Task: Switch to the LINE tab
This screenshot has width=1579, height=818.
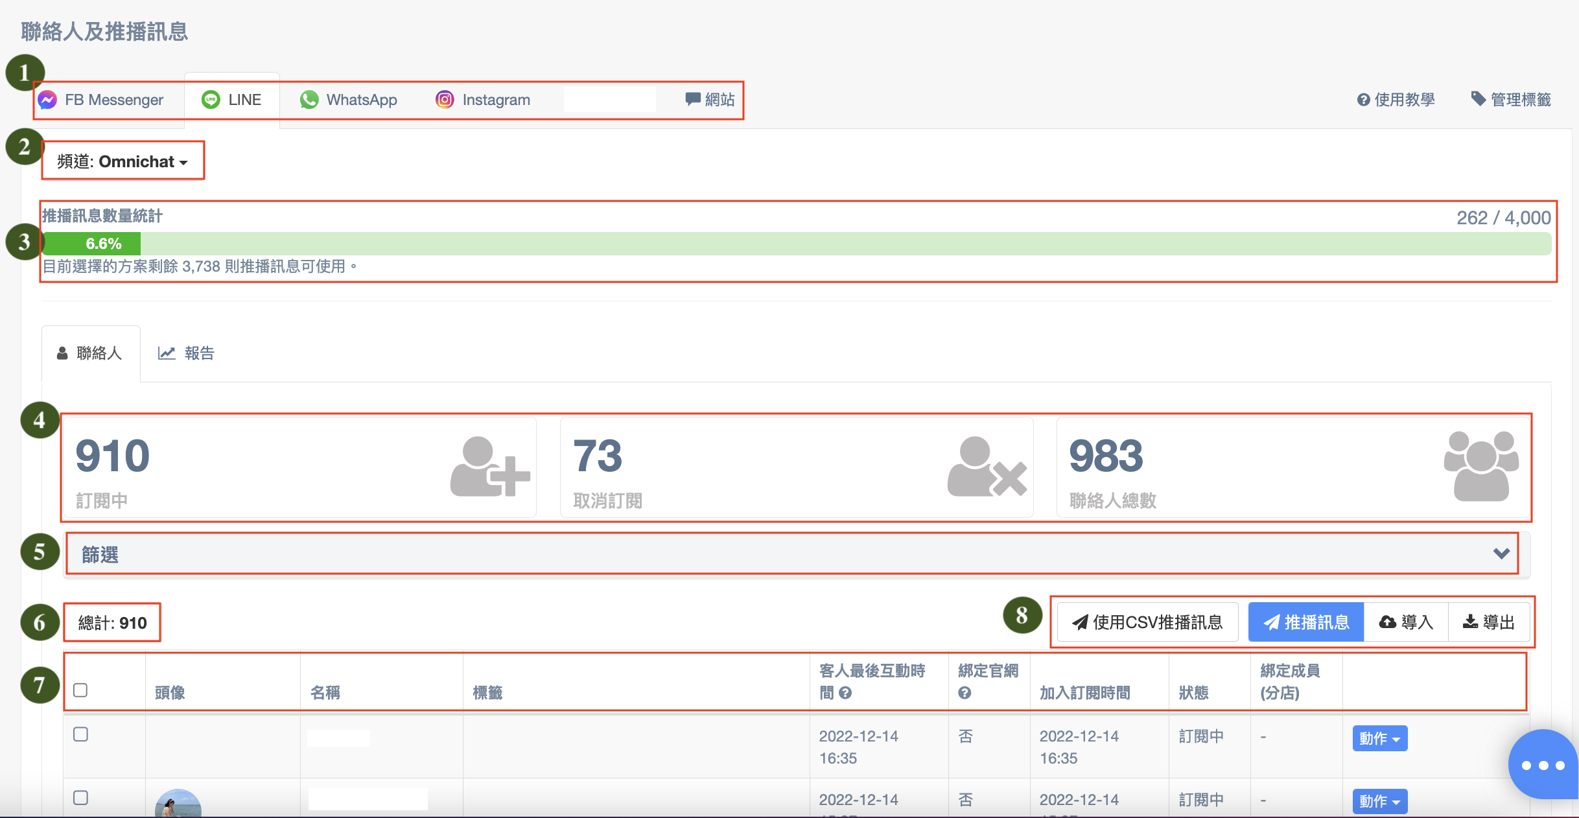Action: coord(232,100)
